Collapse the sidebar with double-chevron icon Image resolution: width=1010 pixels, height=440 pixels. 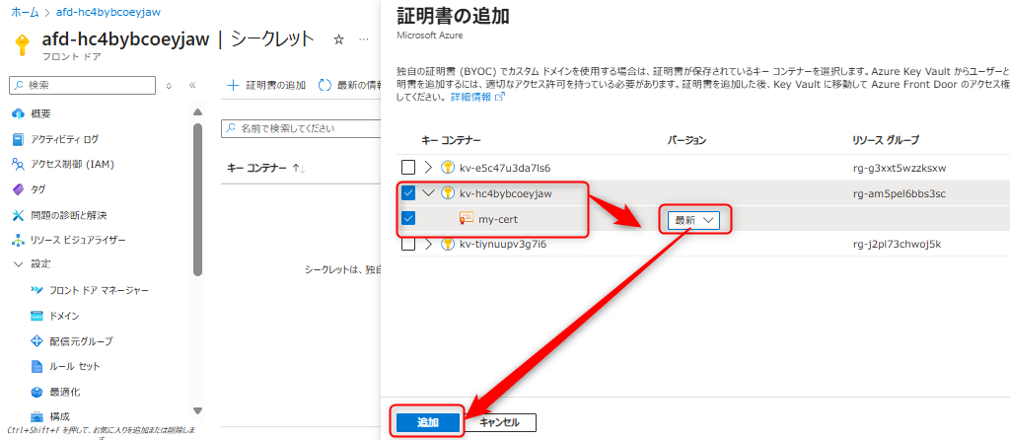tap(191, 85)
